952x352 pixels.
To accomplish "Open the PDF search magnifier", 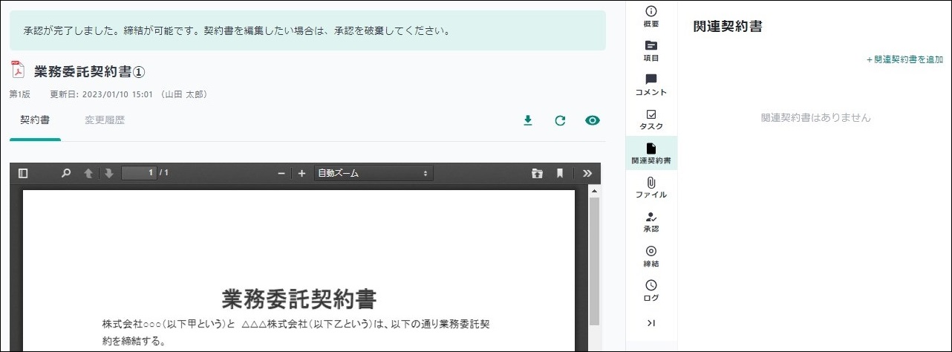I will [x=66, y=173].
